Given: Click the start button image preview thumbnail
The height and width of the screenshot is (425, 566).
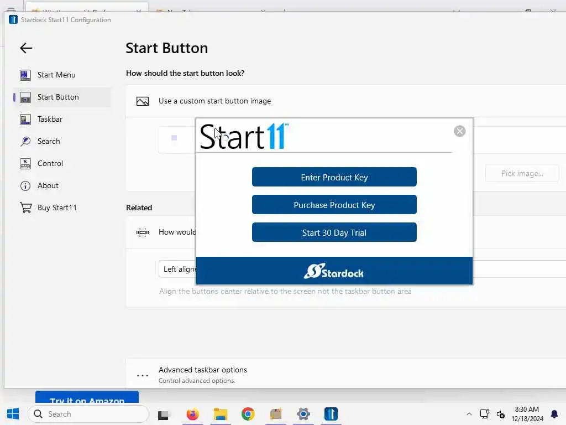Looking at the screenshot, I should coord(174,138).
